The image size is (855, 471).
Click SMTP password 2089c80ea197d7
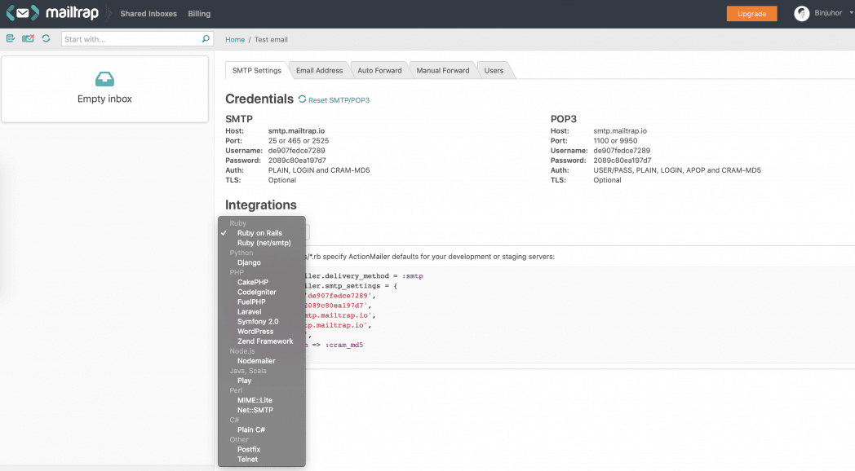click(x=297, y=160)
